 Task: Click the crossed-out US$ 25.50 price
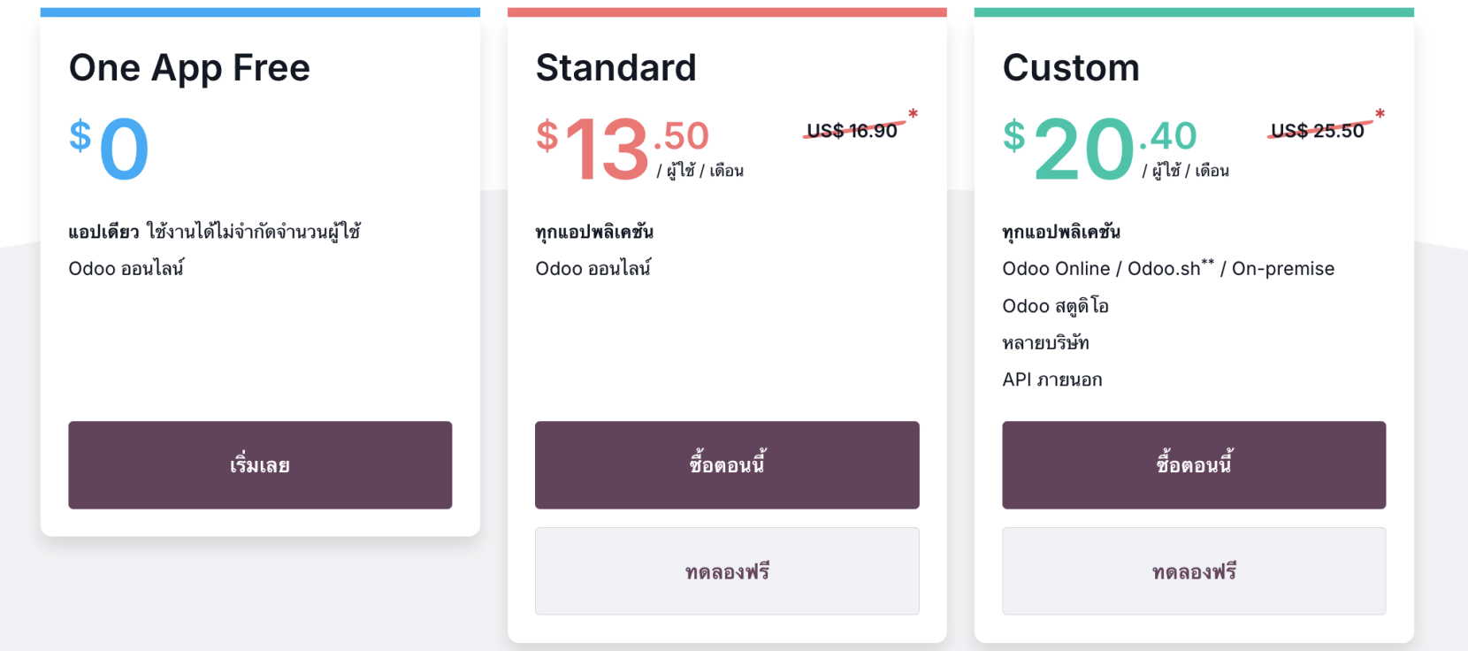click(x=1317, y=131)
